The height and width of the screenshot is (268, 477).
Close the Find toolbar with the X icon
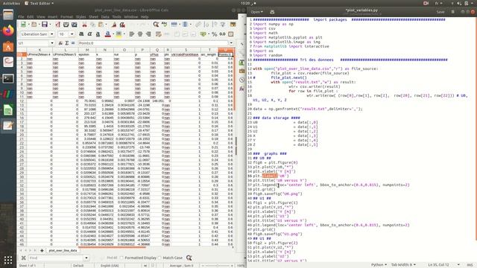23,258
